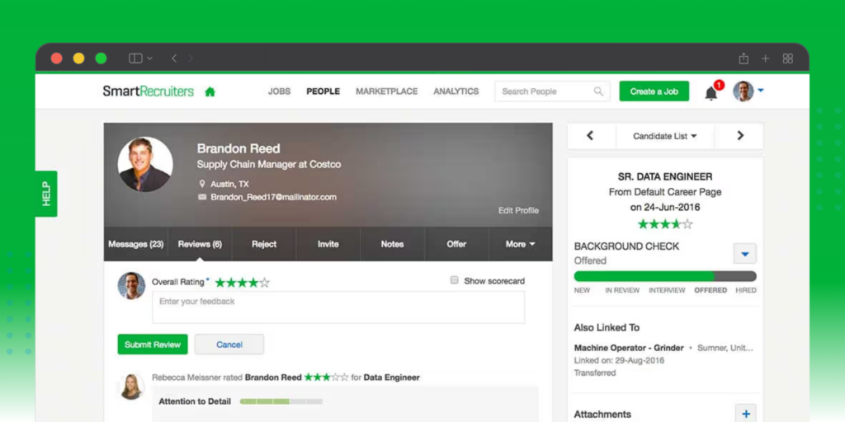
Task: Click the Reject action
Action: pos(264,244)
